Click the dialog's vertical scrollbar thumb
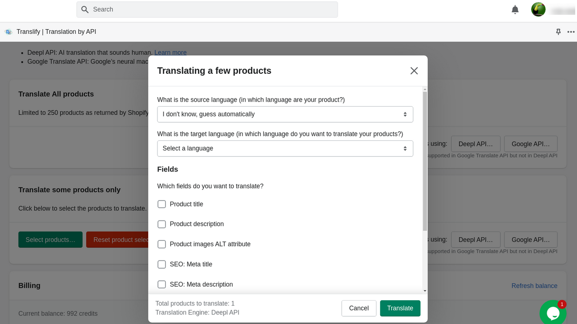 pos(425,161)
